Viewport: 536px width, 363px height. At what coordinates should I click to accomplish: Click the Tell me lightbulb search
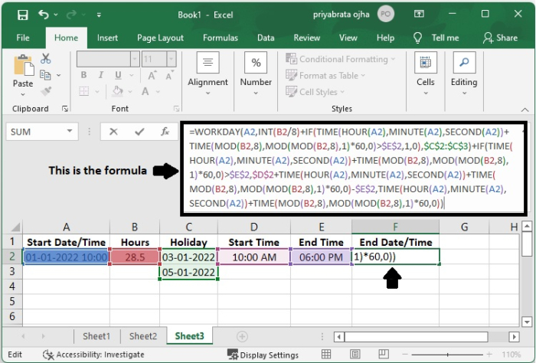(436, 38)
